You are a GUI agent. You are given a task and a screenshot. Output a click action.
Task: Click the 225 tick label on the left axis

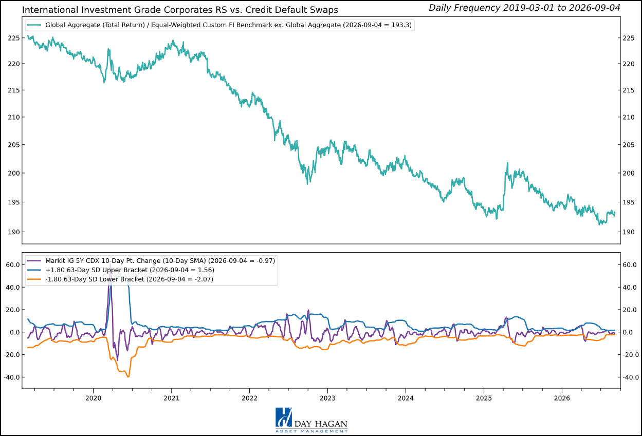click(13, 38)
